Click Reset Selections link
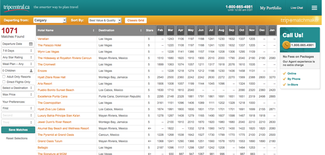The width and height of the screenshot is (325, 155). click(x=17, y=138)
